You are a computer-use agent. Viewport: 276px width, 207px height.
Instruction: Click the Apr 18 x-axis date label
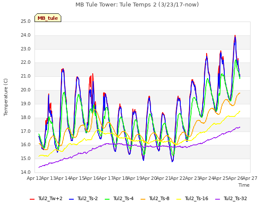(121, 178)
